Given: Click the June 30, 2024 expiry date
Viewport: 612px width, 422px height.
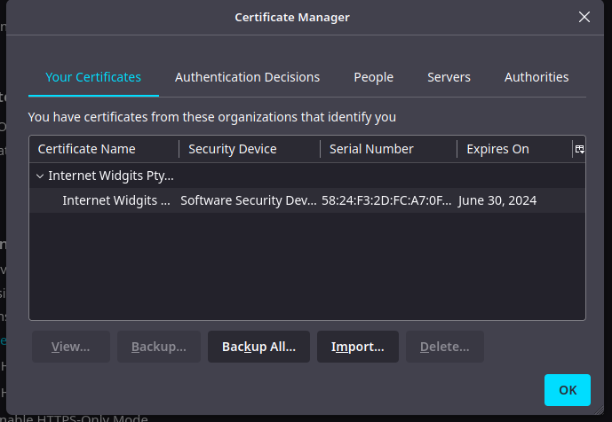Looking at the screenshot, I should (497, 200).
